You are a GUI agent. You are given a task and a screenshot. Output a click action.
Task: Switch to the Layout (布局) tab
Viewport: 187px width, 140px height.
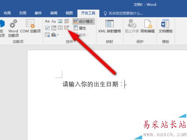point(7,13)
